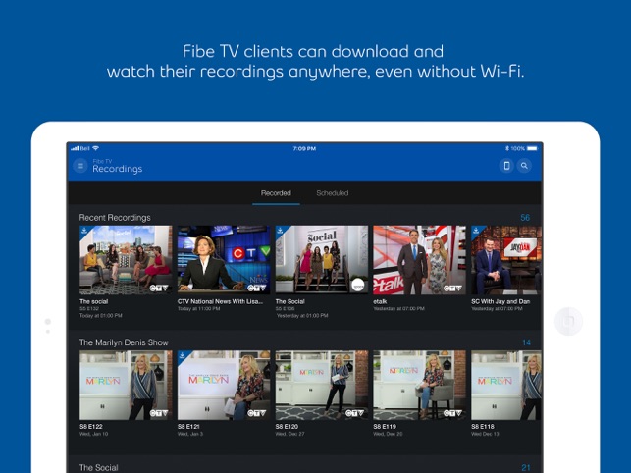Open CTV National News With Lisa thumbnail
Screen dimensions: 631x473
point(224,260)
